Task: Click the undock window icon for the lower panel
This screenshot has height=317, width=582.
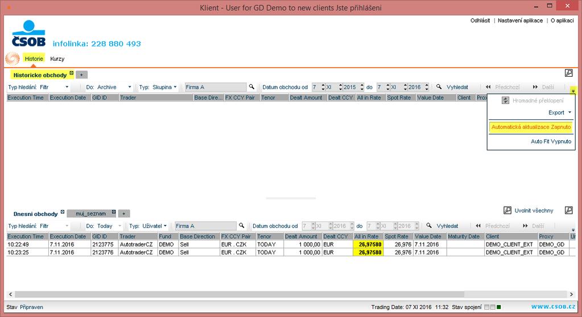Action: pos(569,211)
